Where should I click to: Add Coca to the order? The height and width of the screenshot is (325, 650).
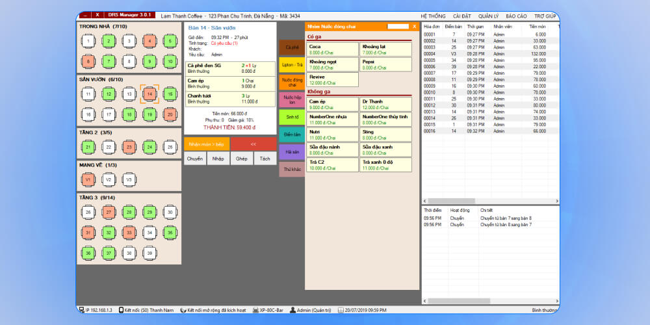[332, 49]
